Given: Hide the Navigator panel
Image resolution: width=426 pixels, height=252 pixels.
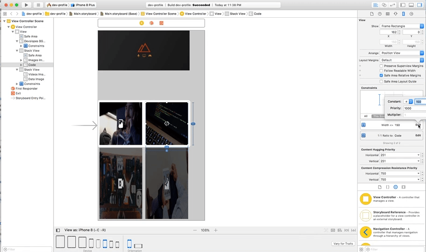Looking at the screenshot, I should [403, 5].
